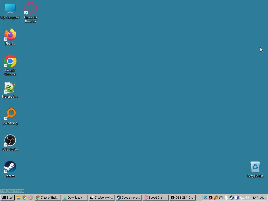
Task: Open OBS recording tray icon
Action: tap(211, 198)
